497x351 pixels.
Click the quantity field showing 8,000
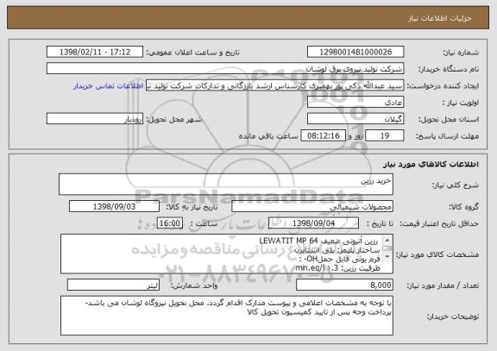(x=344, y=285)
